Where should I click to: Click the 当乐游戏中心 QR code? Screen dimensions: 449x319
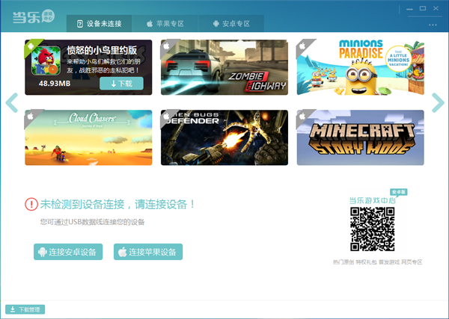pos(372,229)
